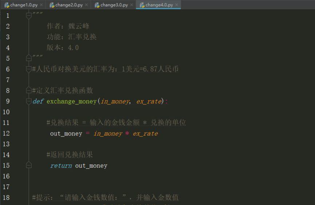This screenshot has height=205, width=315.
Task: Click line number 15 in the gutter
Action: click(6, 165)
